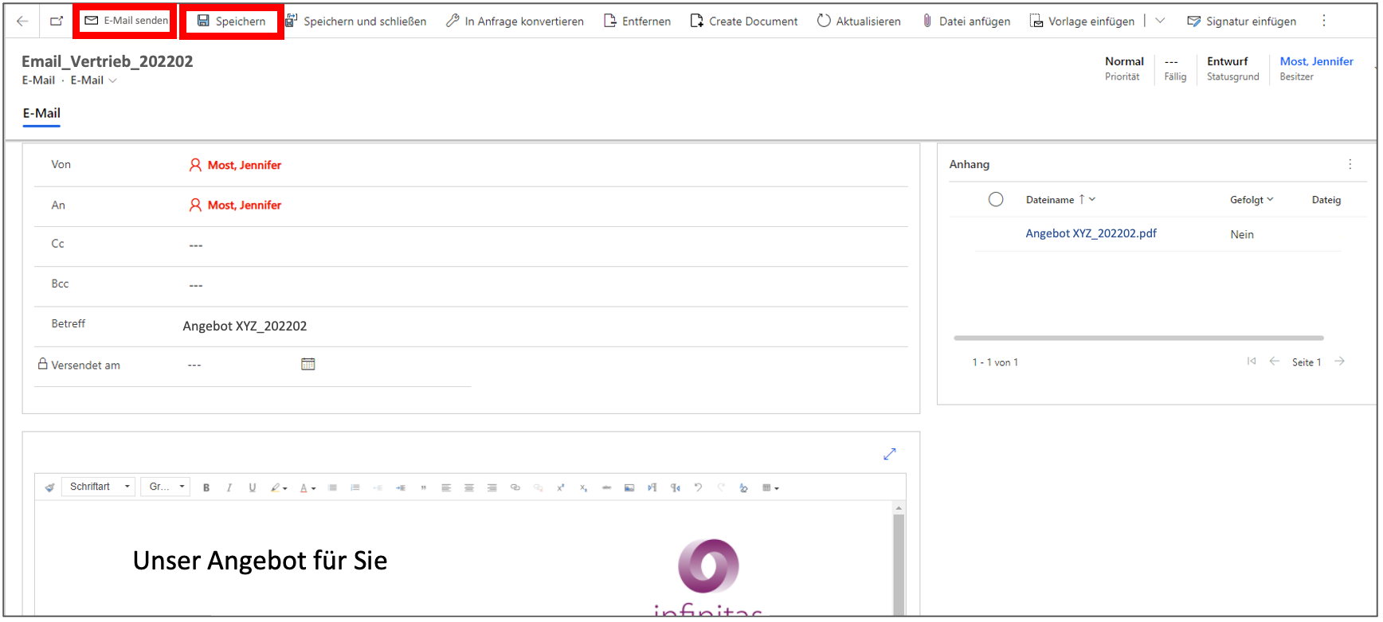Click the copy formatting brush icon
Image resolution: width=1383 pixels, height=622 pixels.
click(x=49, y=487)
